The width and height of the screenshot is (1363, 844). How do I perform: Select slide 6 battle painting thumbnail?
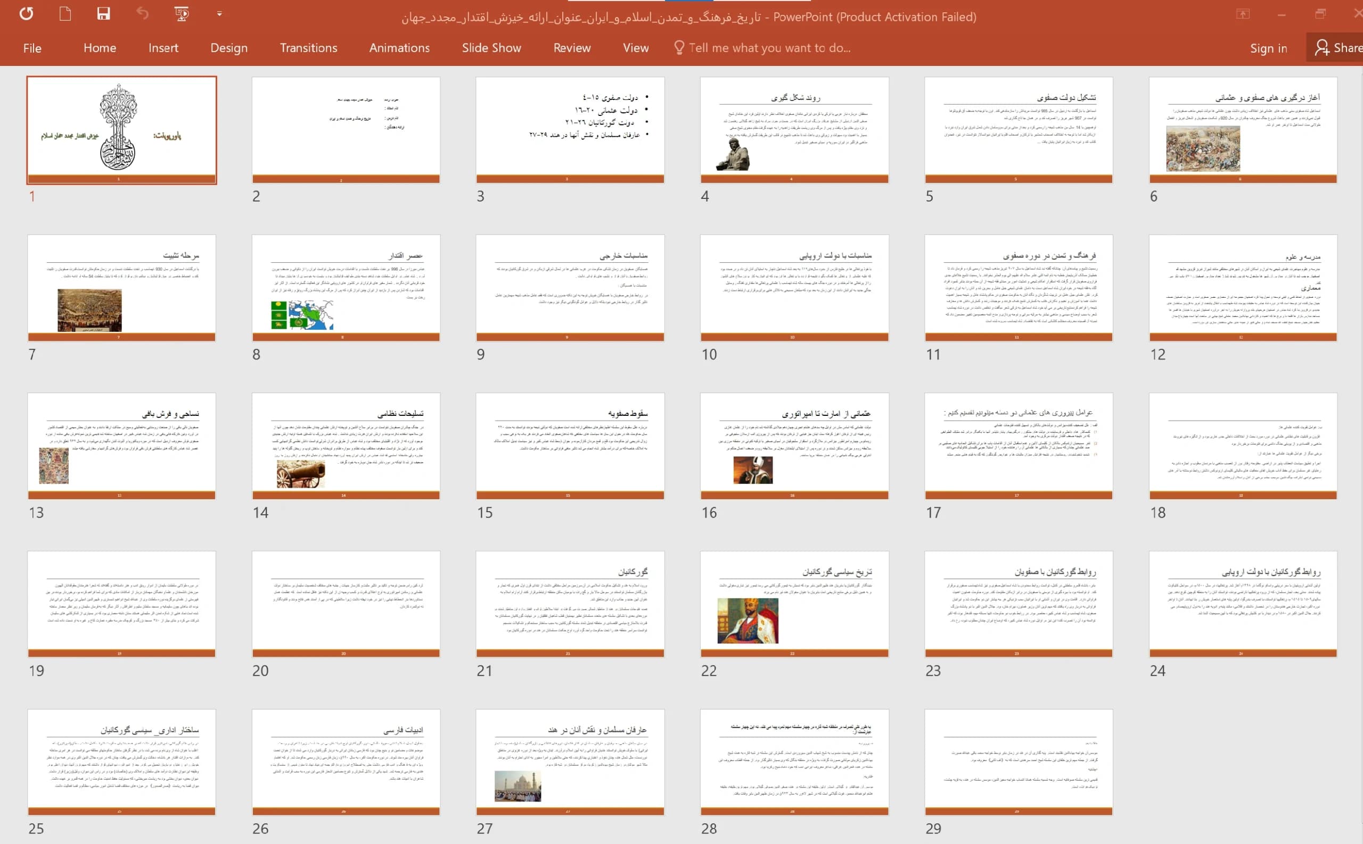[1243, 130]
